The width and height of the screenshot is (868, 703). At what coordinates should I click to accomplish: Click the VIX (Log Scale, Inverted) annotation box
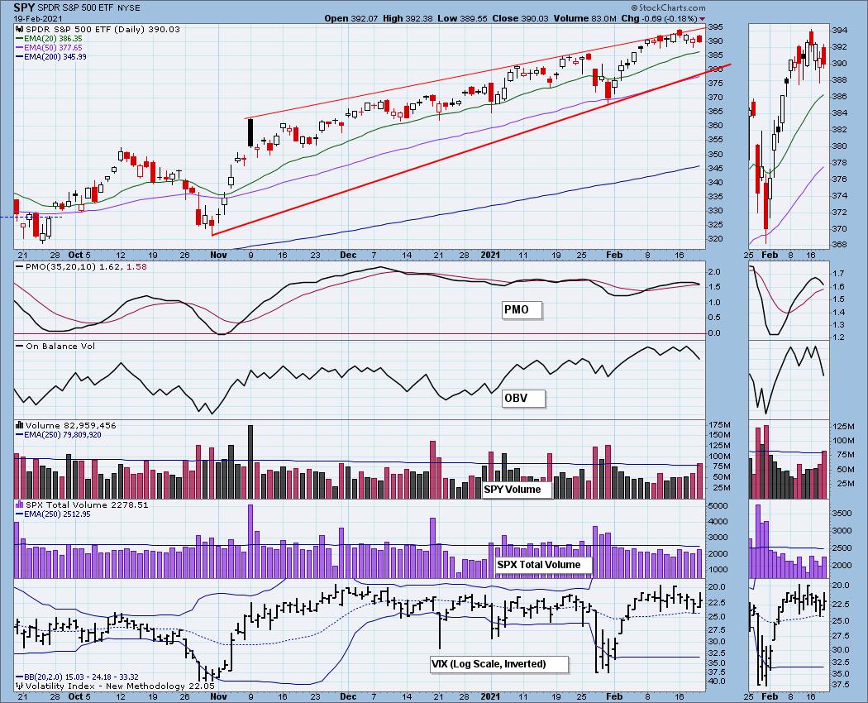(x=498, y=664)
